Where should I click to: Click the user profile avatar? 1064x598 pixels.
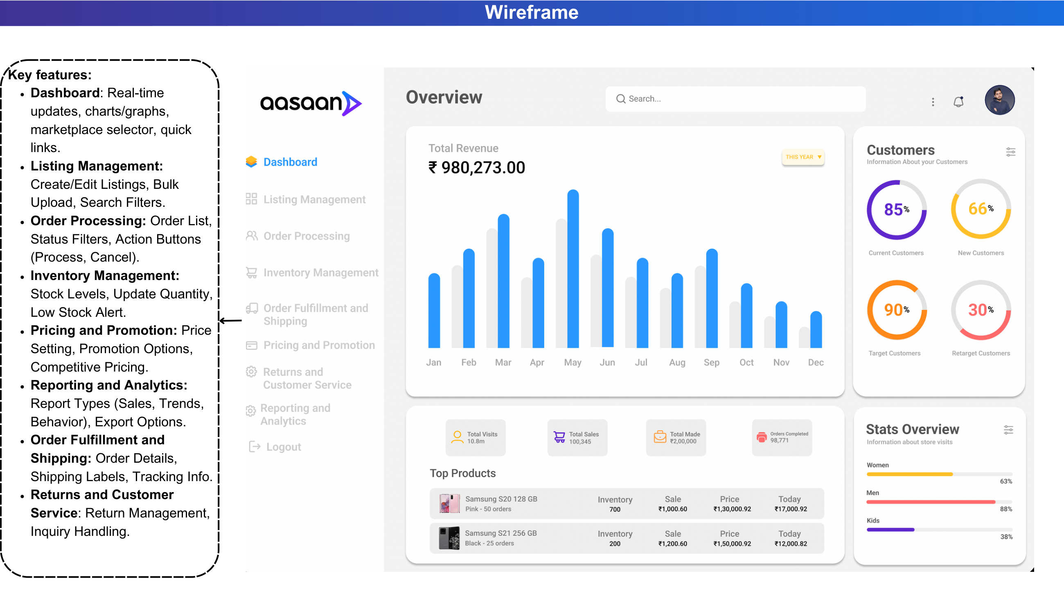[1000, 100]
